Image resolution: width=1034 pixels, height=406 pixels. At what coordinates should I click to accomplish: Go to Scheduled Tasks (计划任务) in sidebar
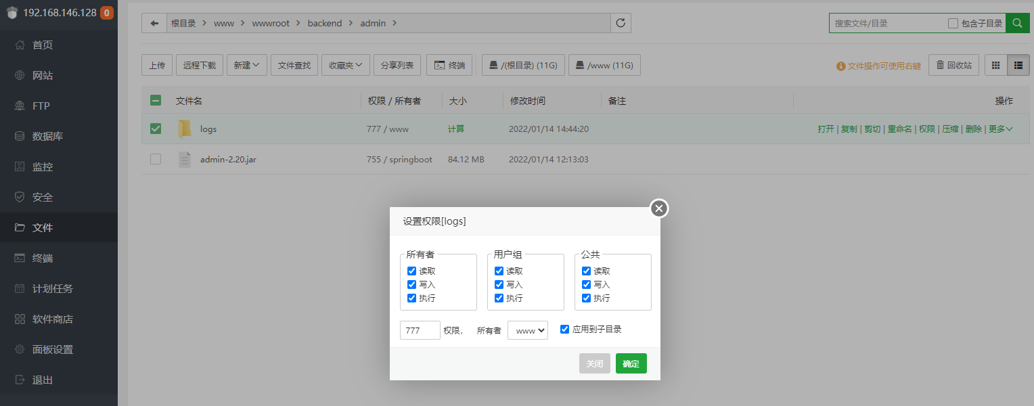point(52,288)
